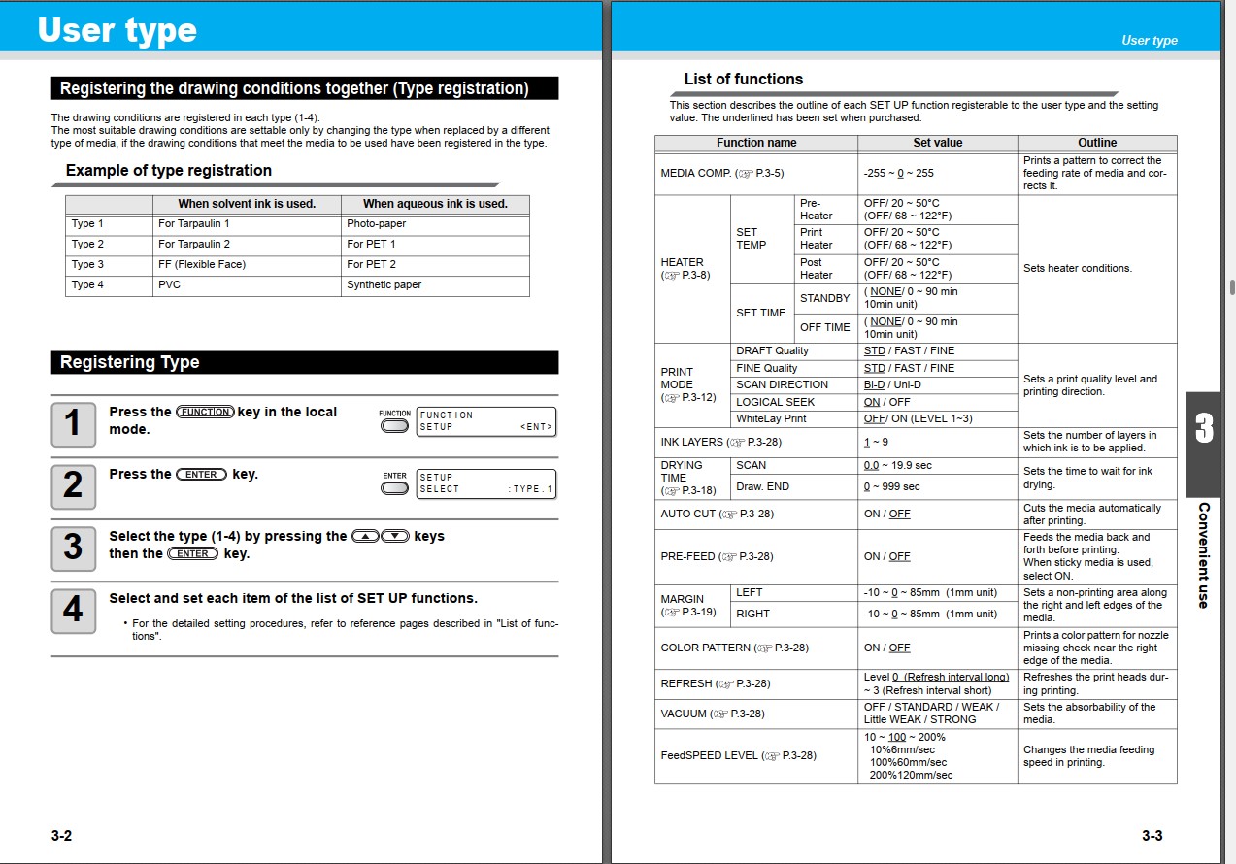Viewport: 1236px width, 864px height.
Task: Click the FUNCTION SETUP LCD display illustration
Action: [x=485, y=421]
